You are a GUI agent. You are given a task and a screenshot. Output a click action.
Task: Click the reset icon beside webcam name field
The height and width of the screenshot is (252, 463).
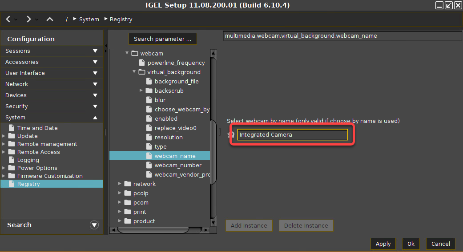(231, 135)
